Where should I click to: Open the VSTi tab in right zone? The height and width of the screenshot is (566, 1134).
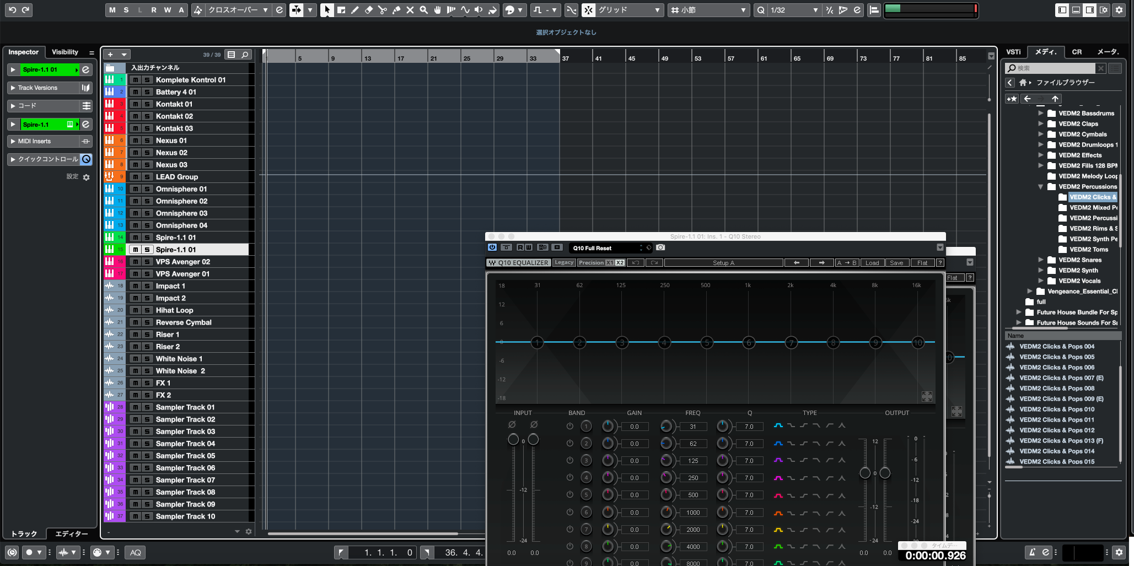coord(1013,52)
